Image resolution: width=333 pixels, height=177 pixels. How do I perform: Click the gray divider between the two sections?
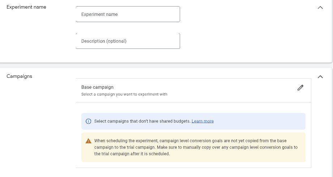166,65
